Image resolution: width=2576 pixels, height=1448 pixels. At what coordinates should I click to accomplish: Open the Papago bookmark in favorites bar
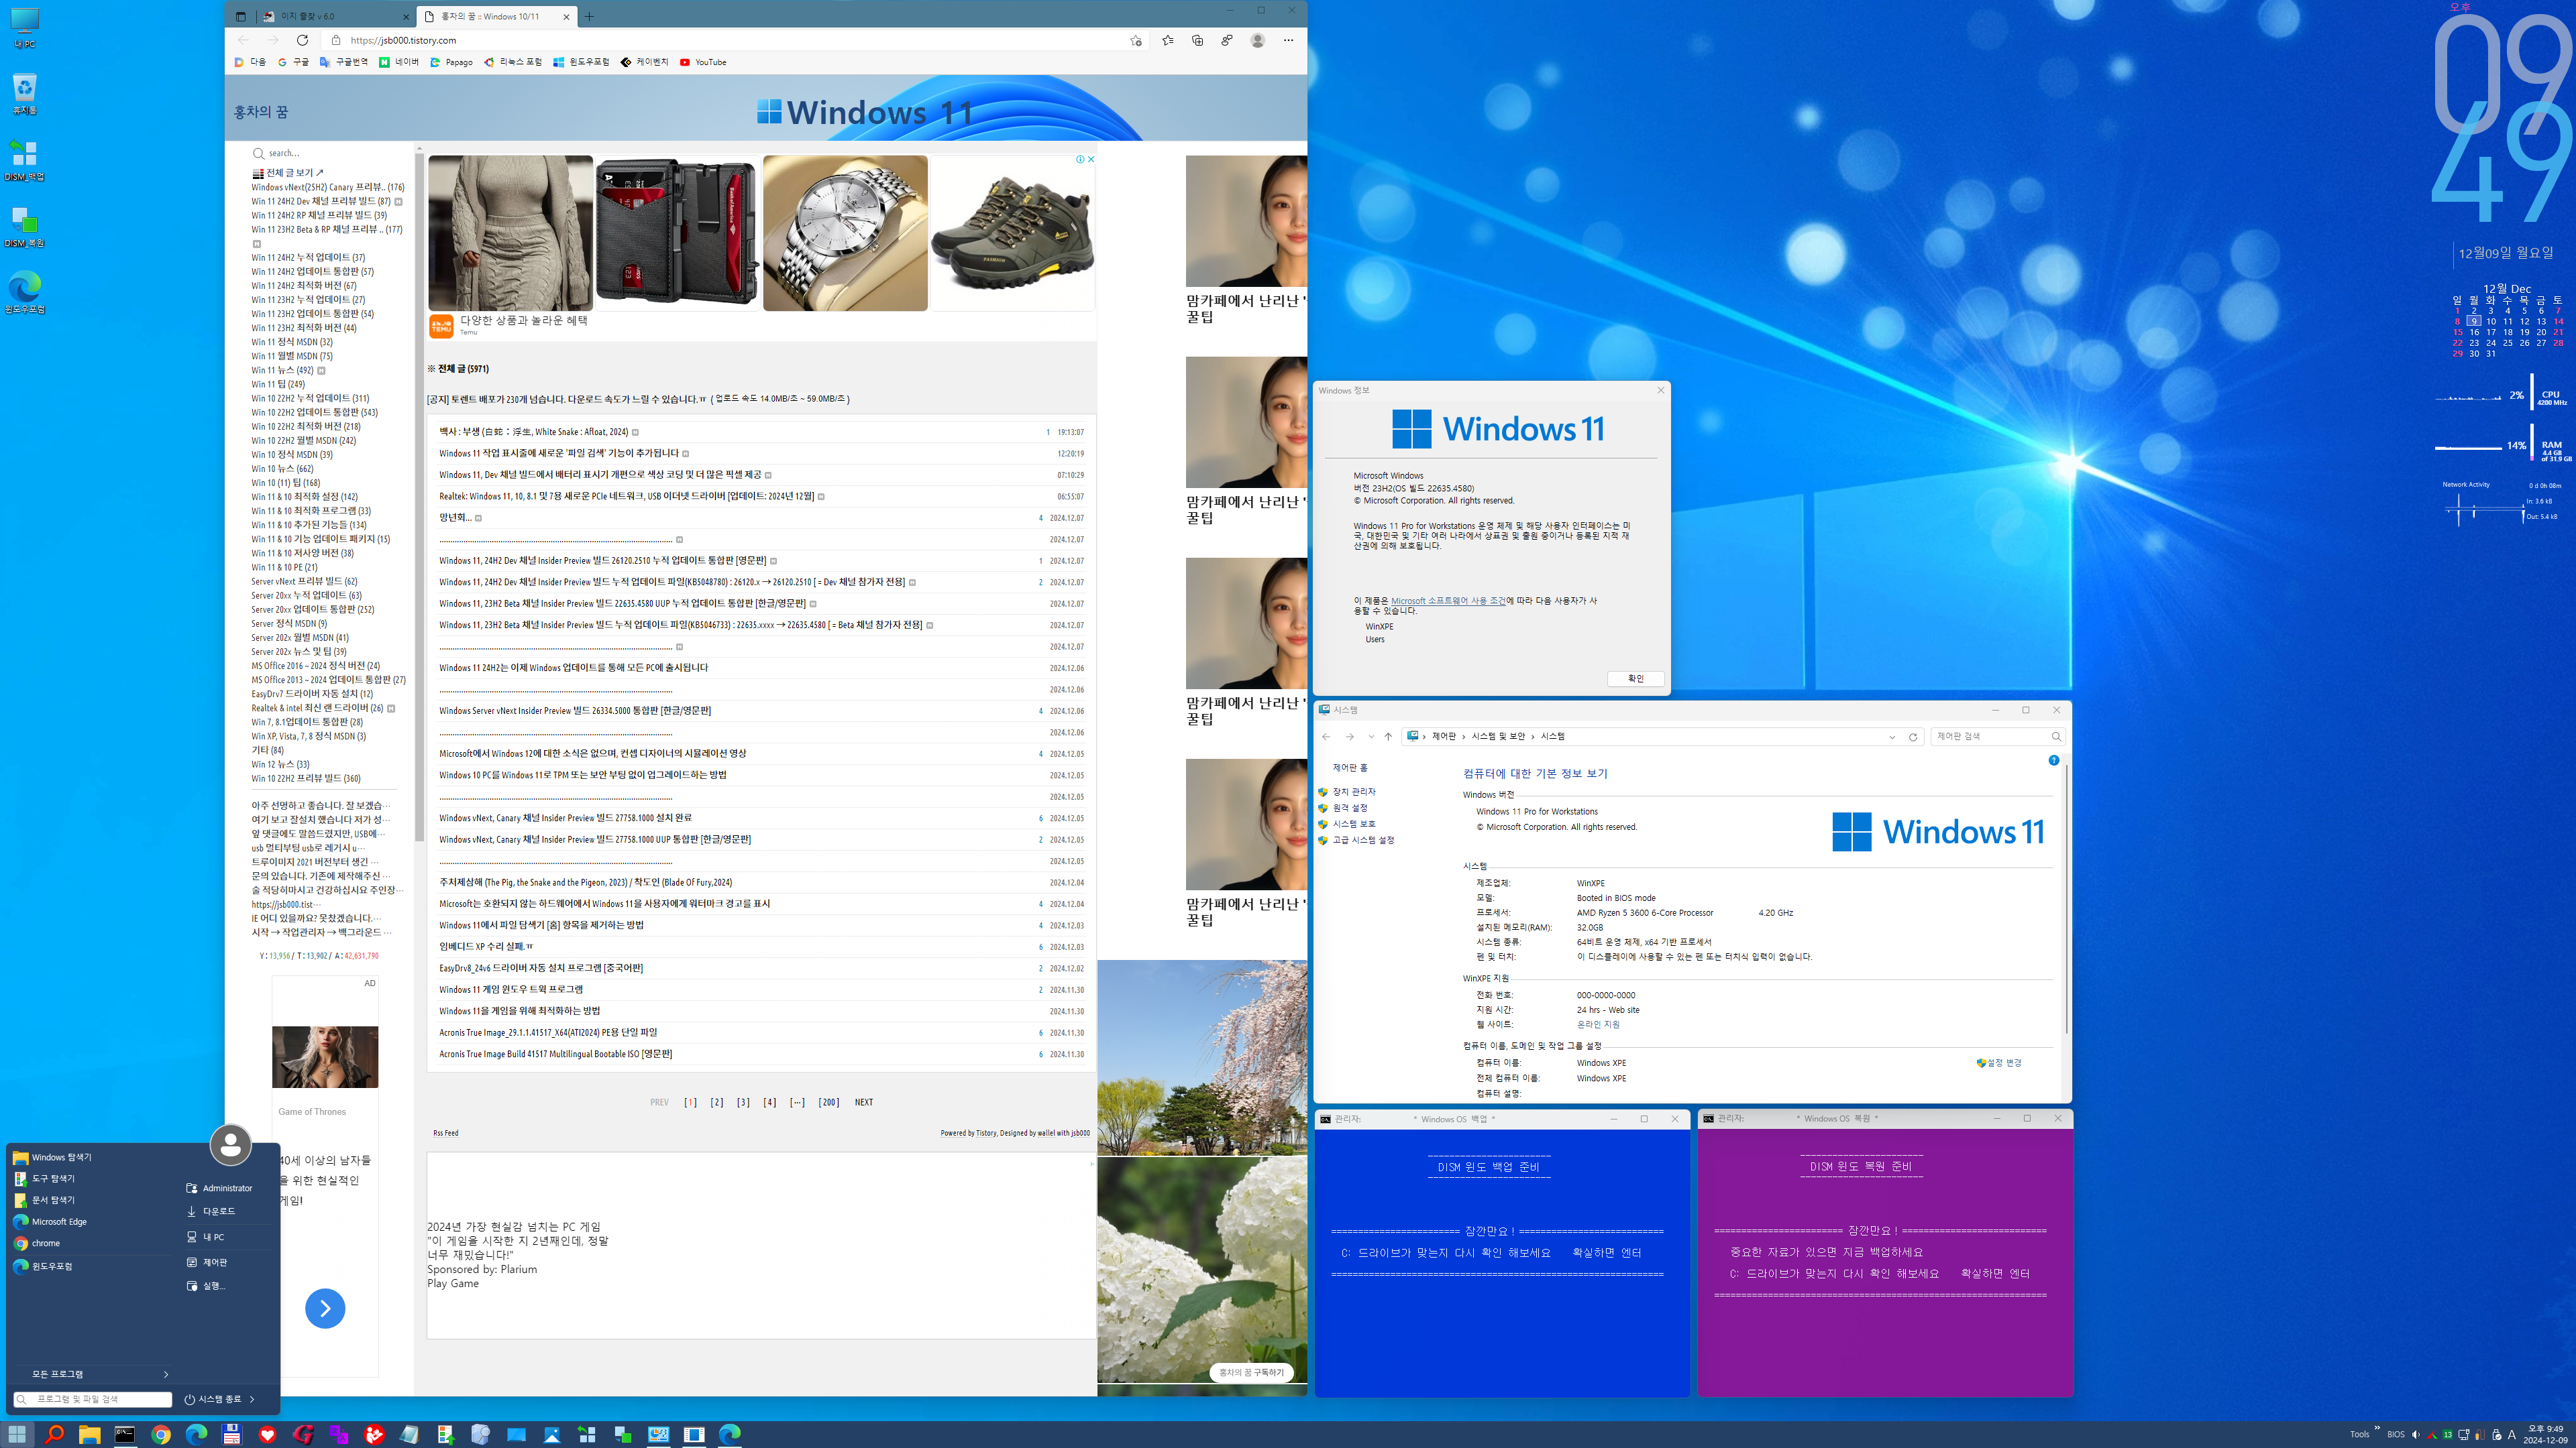point(452,62)
